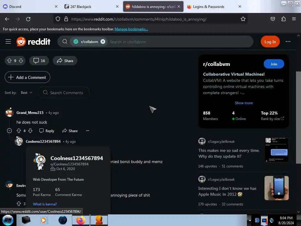Open r/LegacyJailbreak post about updates
The height and width of the screenshot is (226, 301).
(229, 153)
